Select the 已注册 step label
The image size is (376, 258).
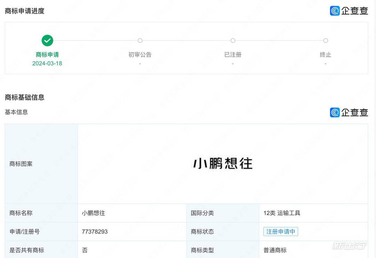233,55
